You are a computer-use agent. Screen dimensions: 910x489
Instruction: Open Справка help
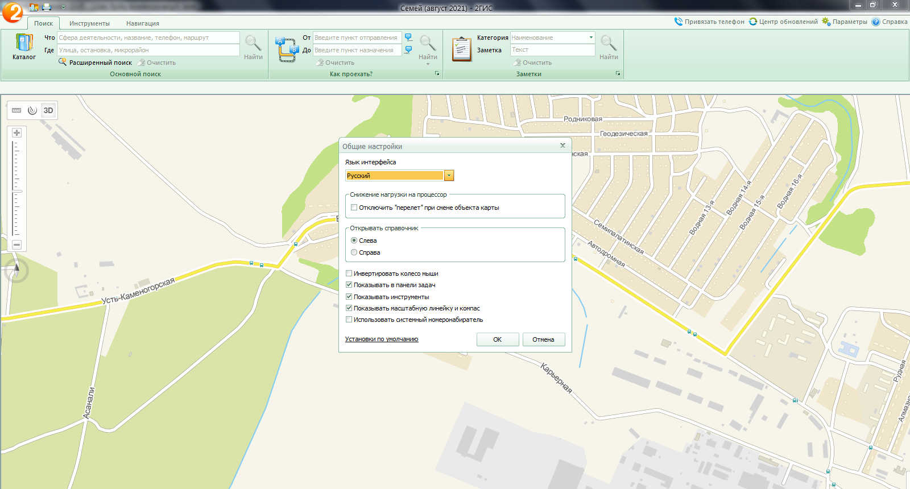coord(890,22)
